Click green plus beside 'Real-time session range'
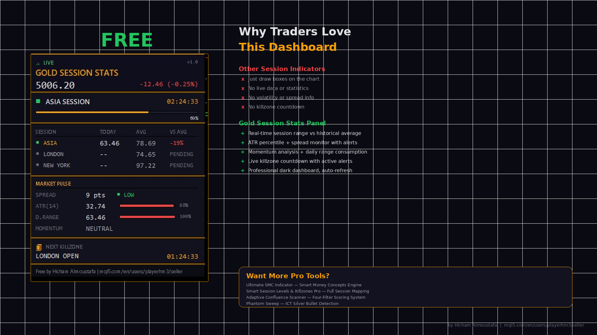This screenshot has width=597, height=335. (243, 133)
